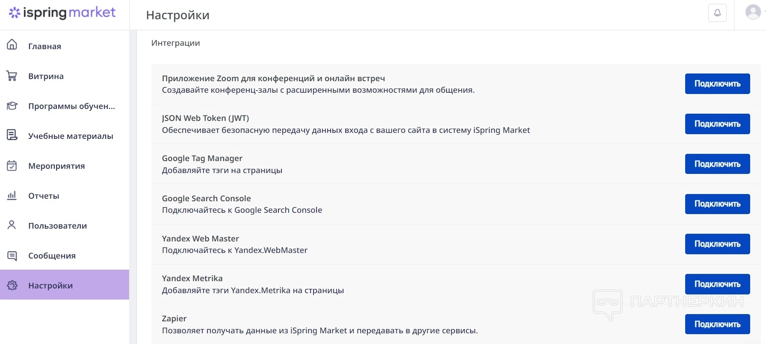This screenshot has width=766, height=344.
Task: Select the Учебные материалы book icon
Action: coord(12,135)
